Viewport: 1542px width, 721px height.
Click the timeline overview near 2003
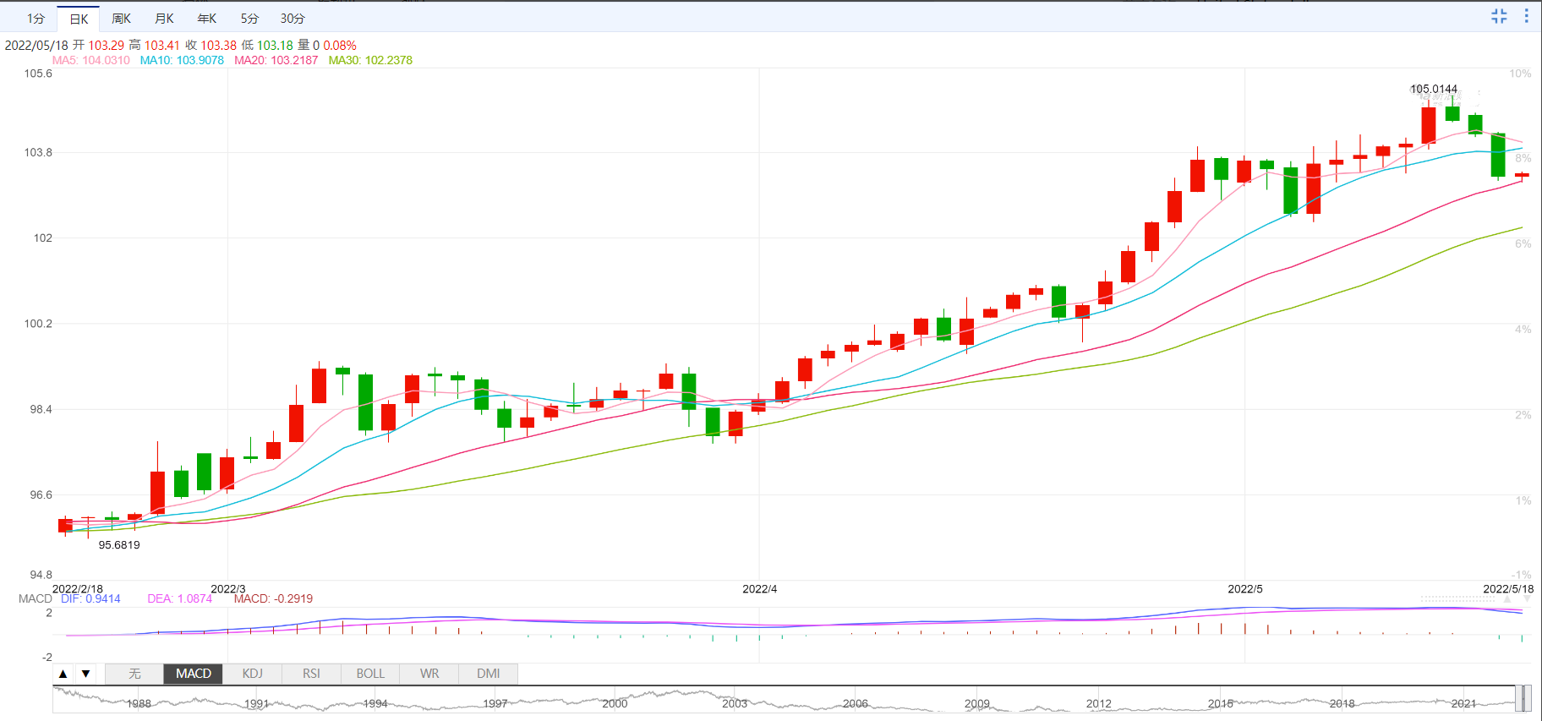click(735, 703)
